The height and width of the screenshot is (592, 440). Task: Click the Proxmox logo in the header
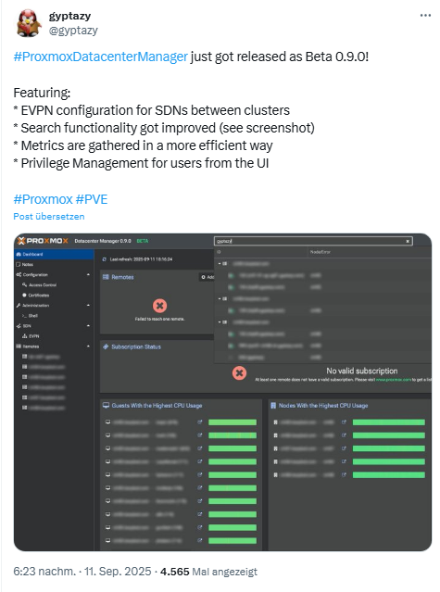(x=43, y=241)
